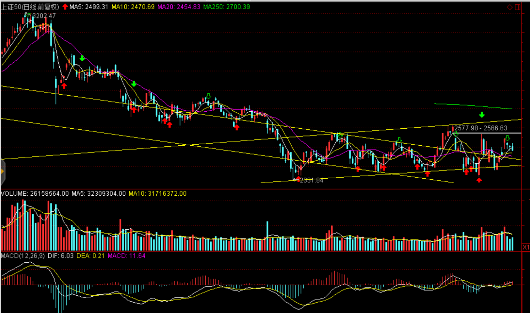This screenshot has width=530, height=313.
Task: Toggle the split-panel layout icon at top right
Action: pos(518,7)
